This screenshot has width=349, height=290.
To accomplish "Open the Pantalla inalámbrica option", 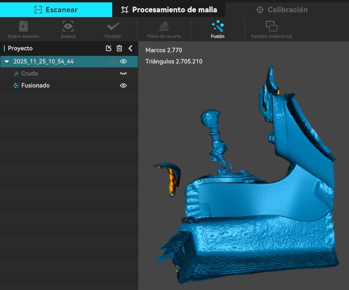I will pyautogui.click(x=271, y=27).
